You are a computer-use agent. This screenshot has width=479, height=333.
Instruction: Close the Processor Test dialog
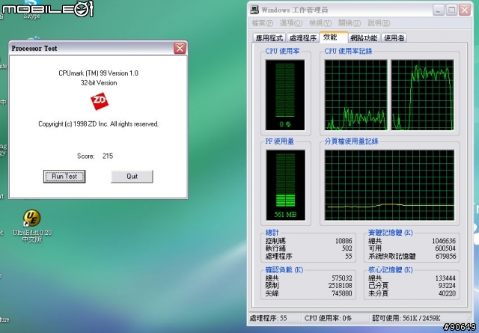pyautogui.click(x=180, y=48)
